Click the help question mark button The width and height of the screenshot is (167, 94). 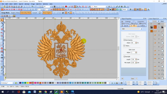click(x=136, y=79)
